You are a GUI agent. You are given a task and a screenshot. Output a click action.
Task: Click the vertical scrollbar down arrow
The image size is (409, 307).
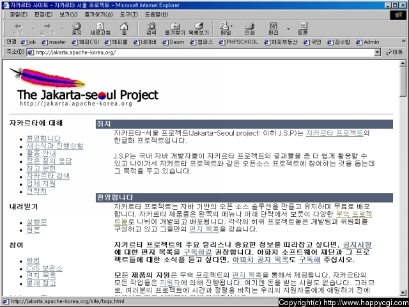pos(403,293)
